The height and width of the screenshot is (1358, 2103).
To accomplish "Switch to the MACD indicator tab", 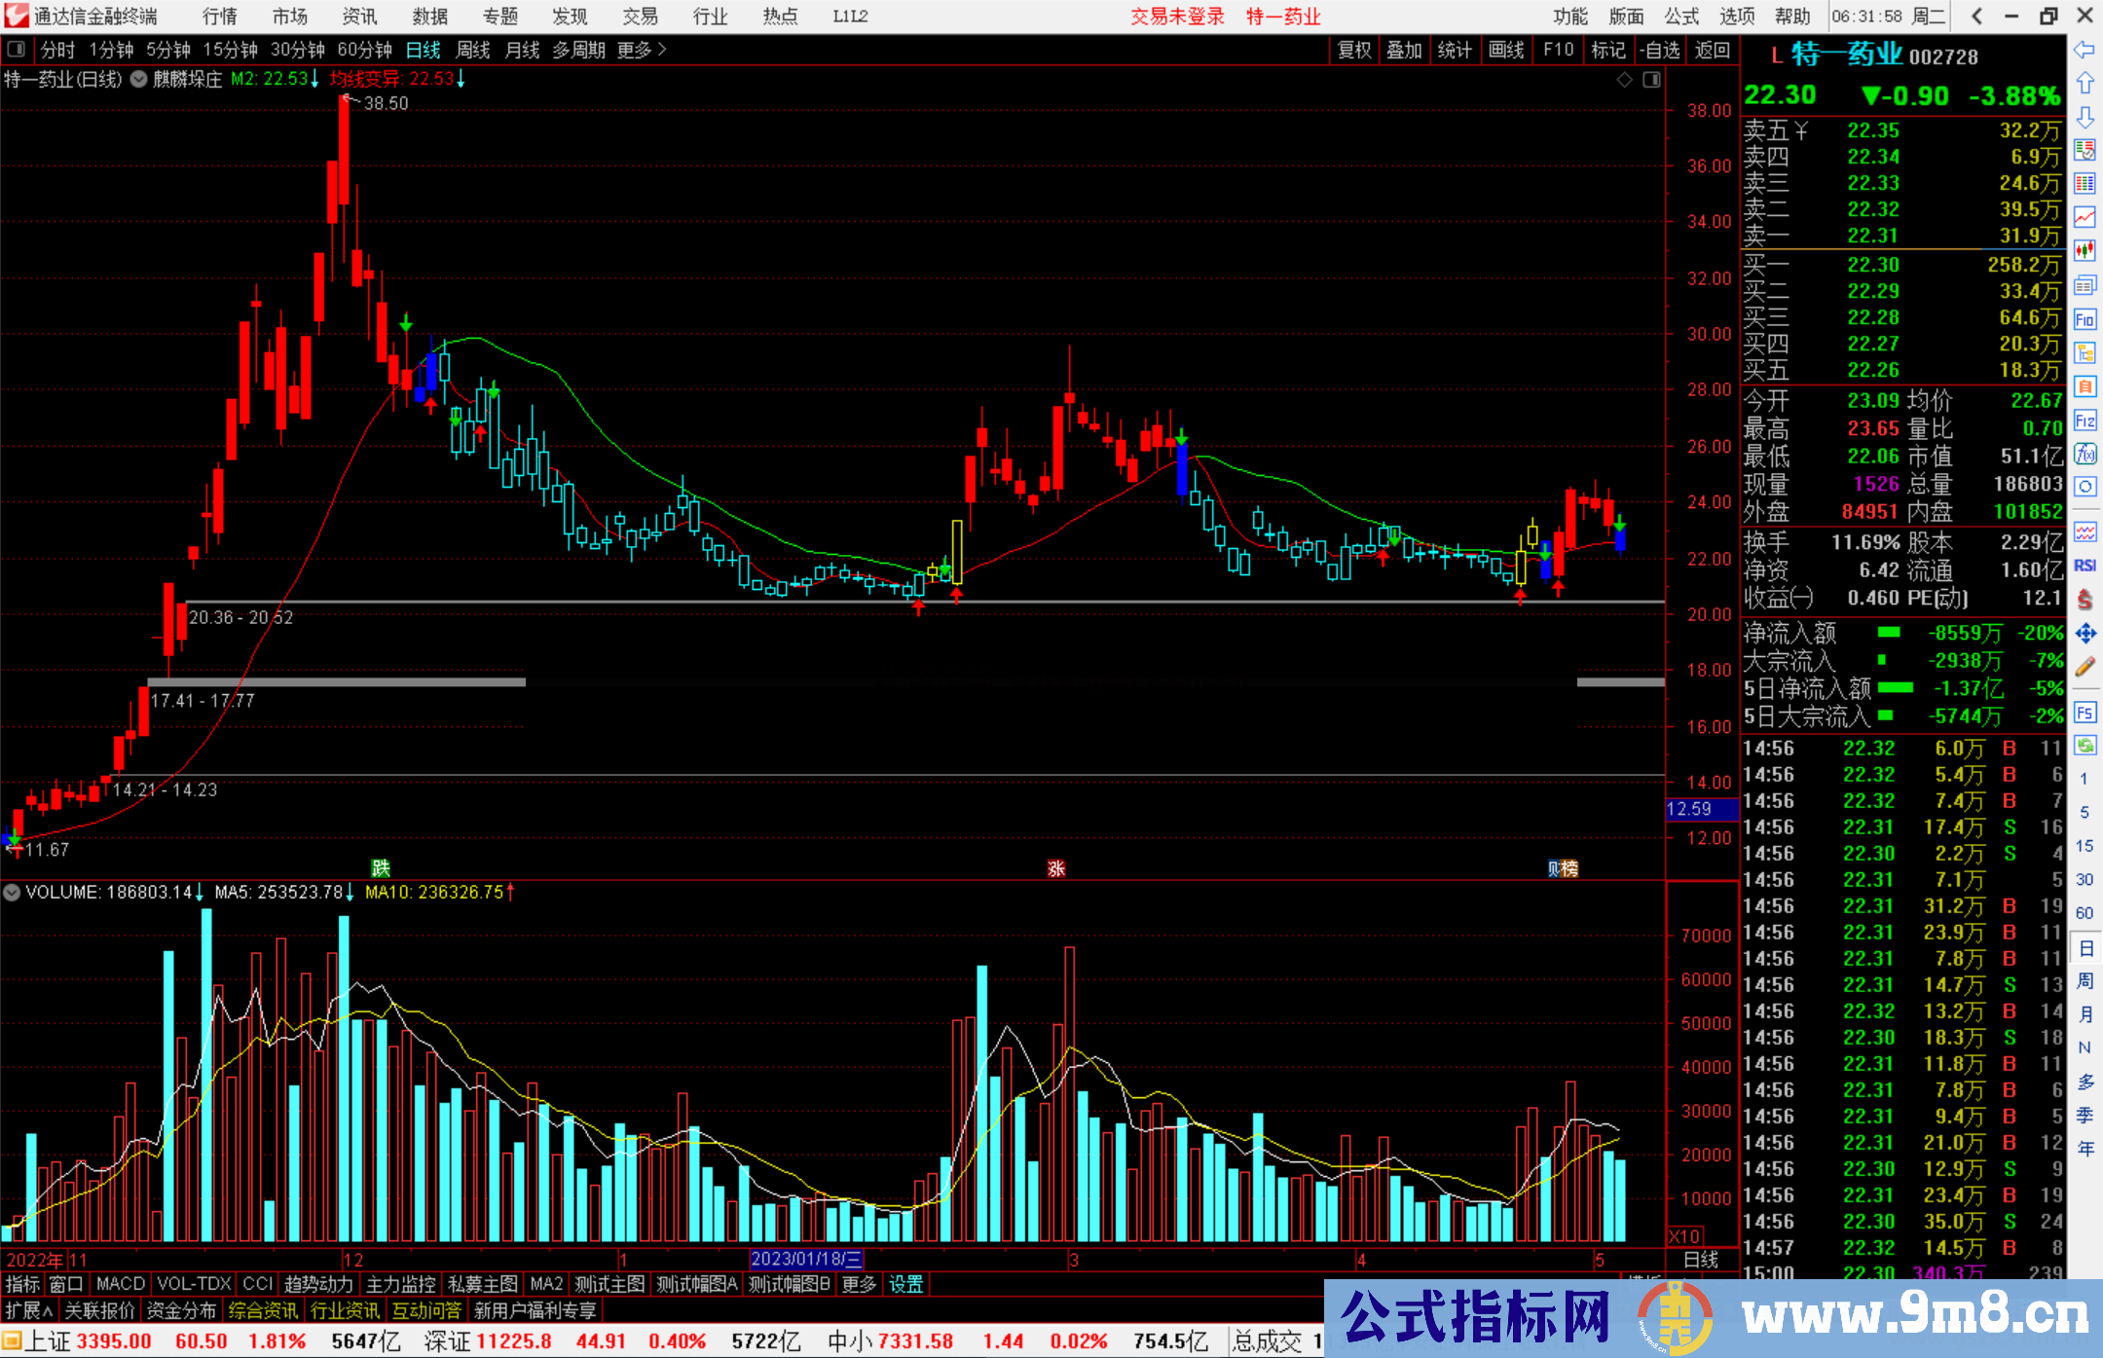I will (121, 1284).
